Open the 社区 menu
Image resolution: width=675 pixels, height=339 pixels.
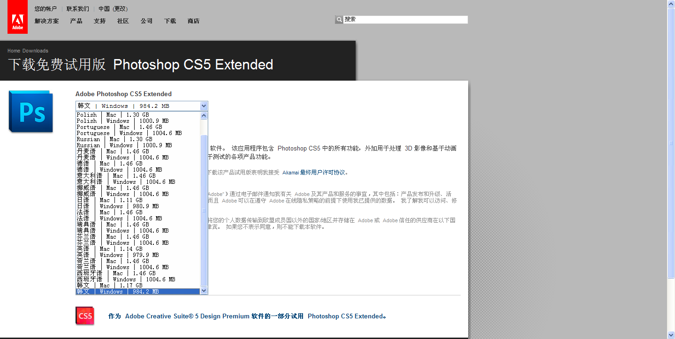pyautogui.click(x=123, y=21)
